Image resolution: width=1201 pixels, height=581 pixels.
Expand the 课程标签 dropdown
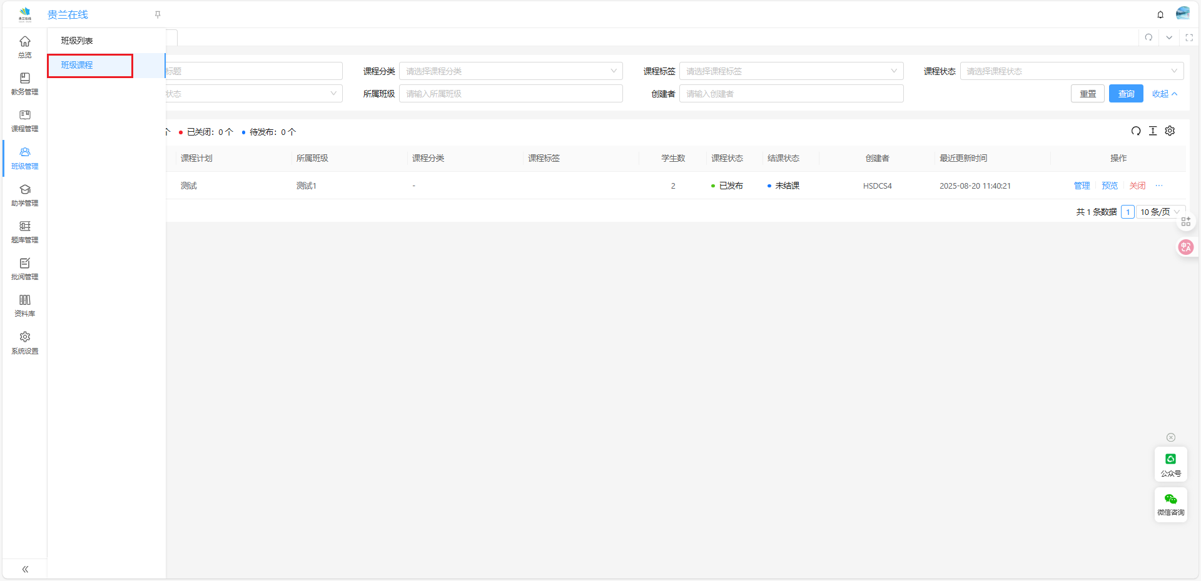coord(791,71)
